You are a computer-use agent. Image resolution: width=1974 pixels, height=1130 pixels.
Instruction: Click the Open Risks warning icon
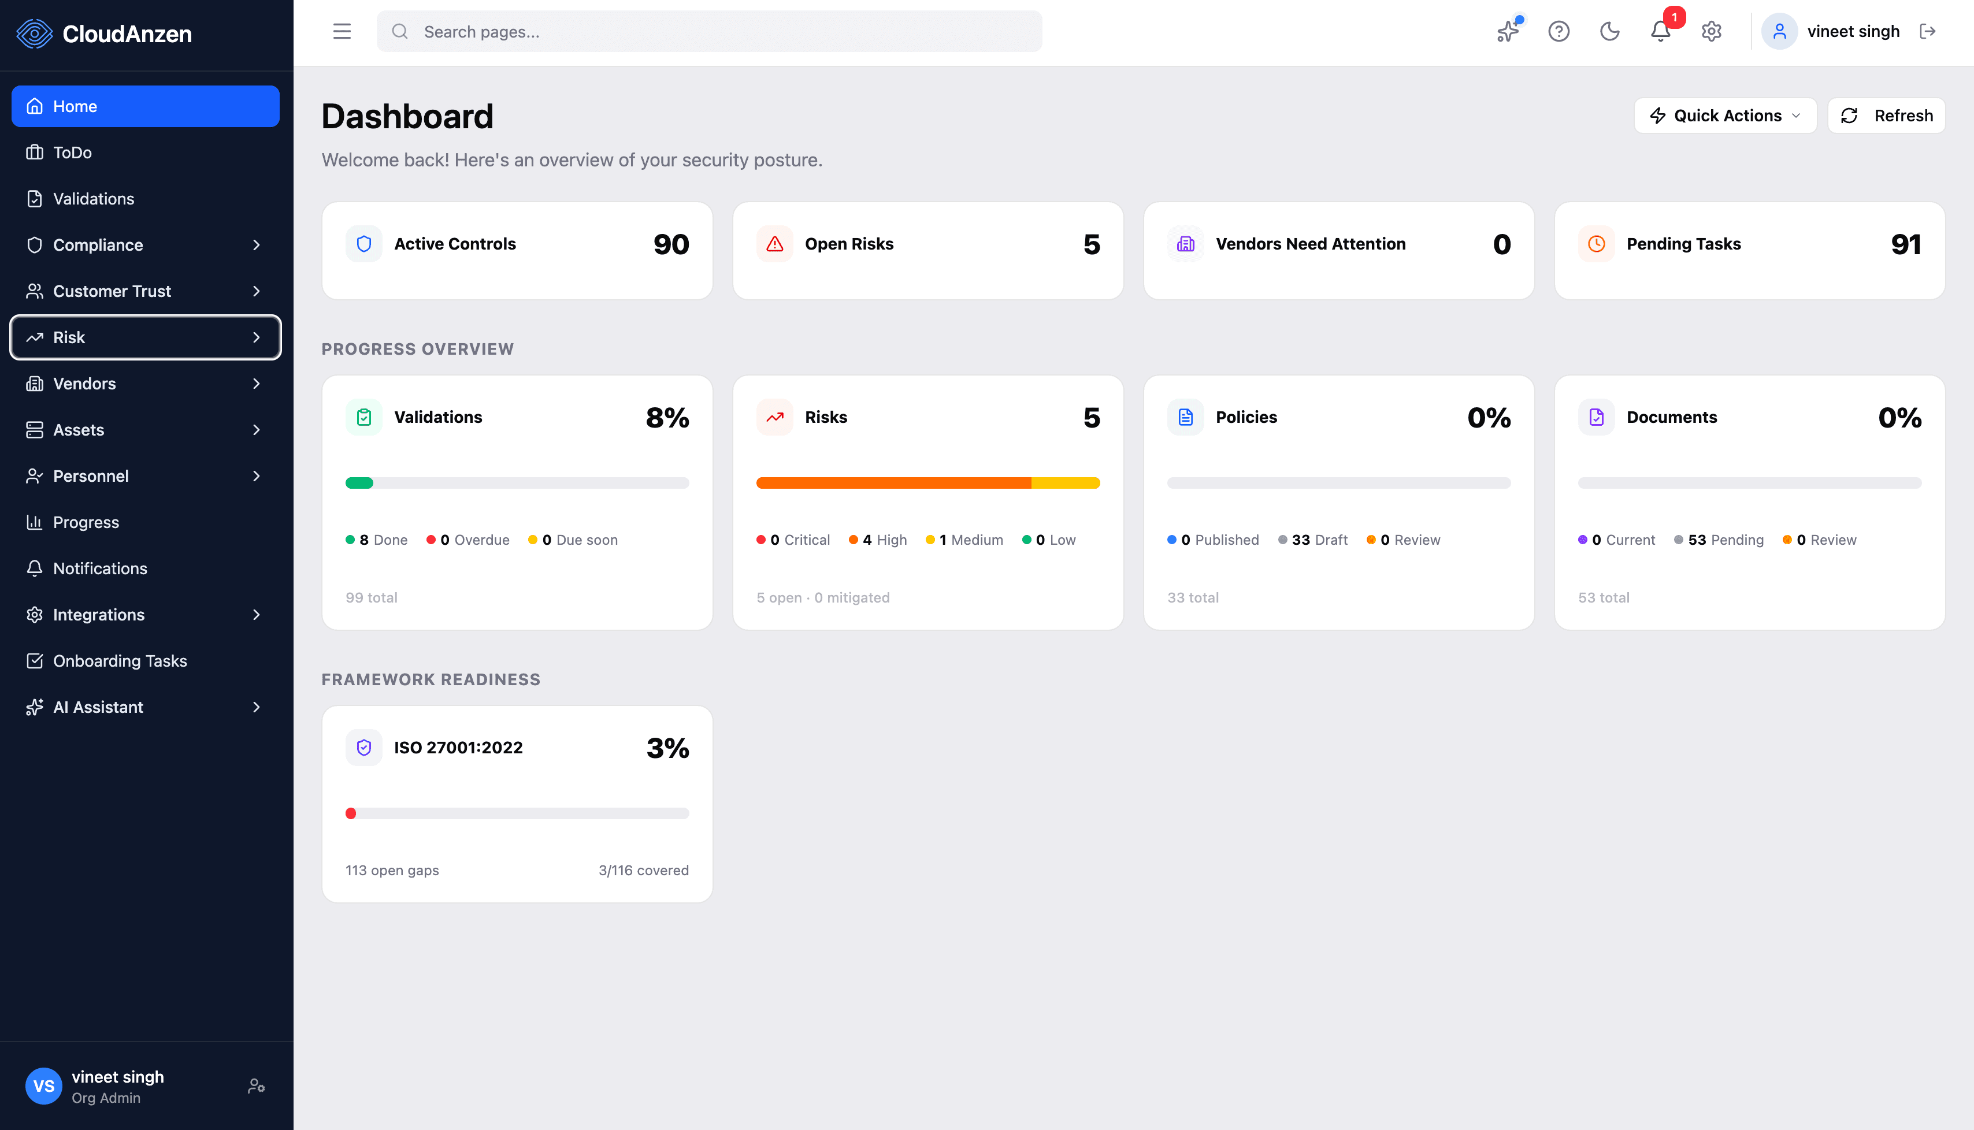coord(775,244)
